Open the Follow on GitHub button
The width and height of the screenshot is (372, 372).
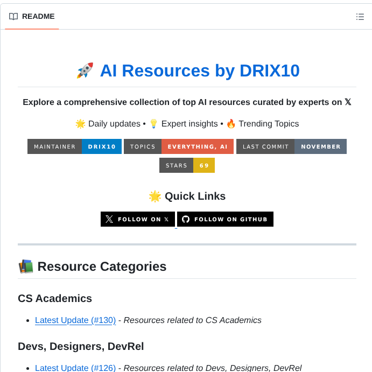[225, 219]
